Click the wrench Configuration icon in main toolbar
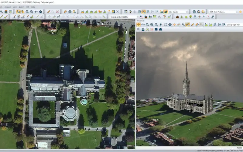 click(2, 12)
